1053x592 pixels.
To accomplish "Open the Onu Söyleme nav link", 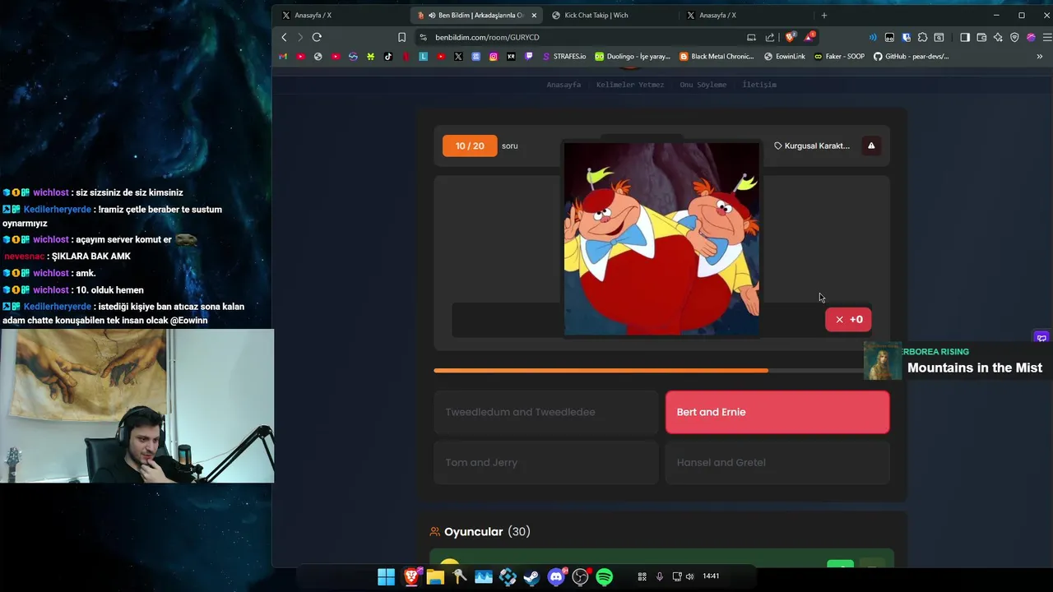I will click(703, 85).
